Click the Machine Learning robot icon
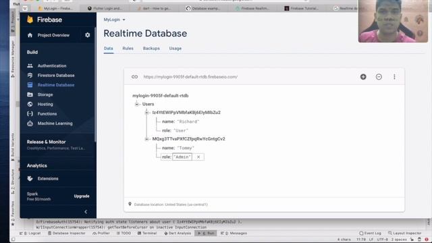The image size is (432, 243). click(x=30, y=124)
